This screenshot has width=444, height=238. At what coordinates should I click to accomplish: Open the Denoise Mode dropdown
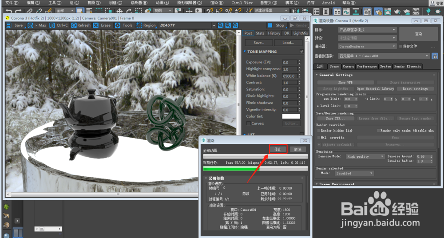[365, 156]
